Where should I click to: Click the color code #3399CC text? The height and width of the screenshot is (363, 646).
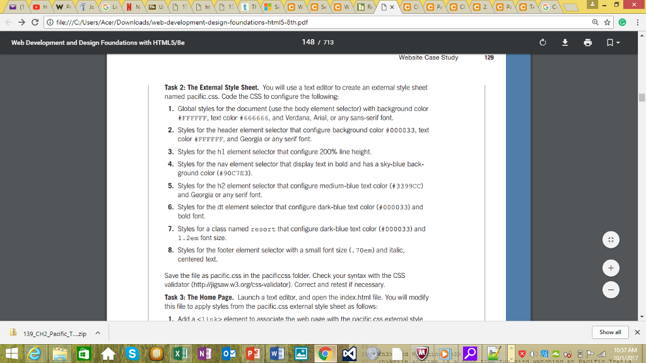406,186
